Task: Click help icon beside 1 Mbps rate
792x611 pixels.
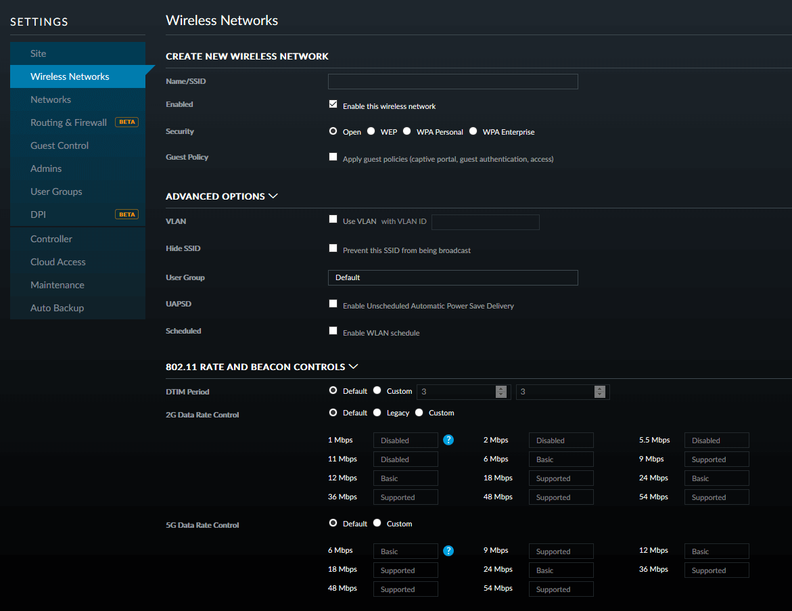Action: [x=448, y=440]
